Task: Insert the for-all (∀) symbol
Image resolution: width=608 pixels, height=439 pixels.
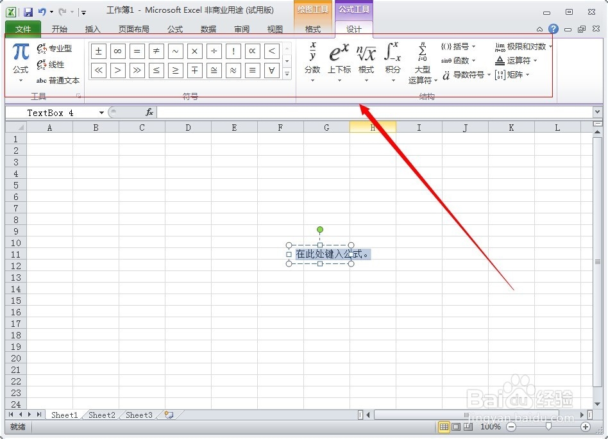Action: pyautogui.click(x=272, y=70)
